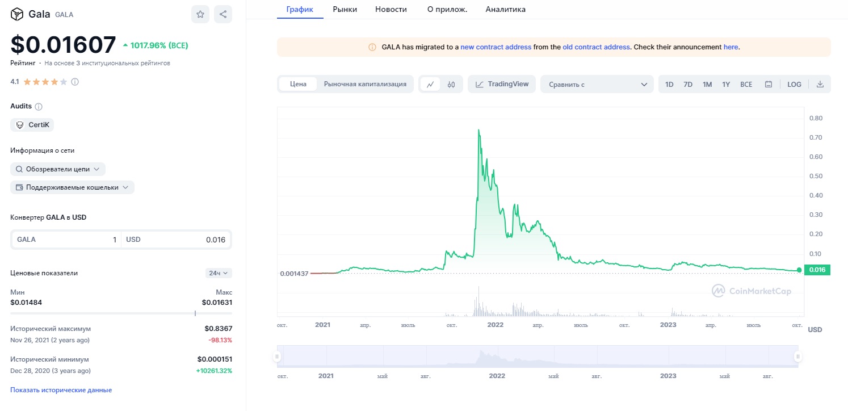Viewport: 848px width, 411px height.
Task: Click Показать исторические данные link
Action: [61, 390]
